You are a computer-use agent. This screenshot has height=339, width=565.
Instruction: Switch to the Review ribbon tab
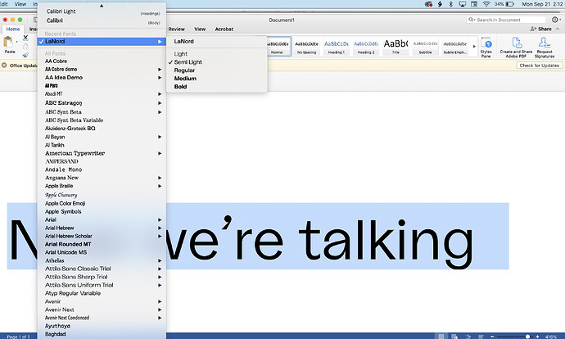(177, 29)
